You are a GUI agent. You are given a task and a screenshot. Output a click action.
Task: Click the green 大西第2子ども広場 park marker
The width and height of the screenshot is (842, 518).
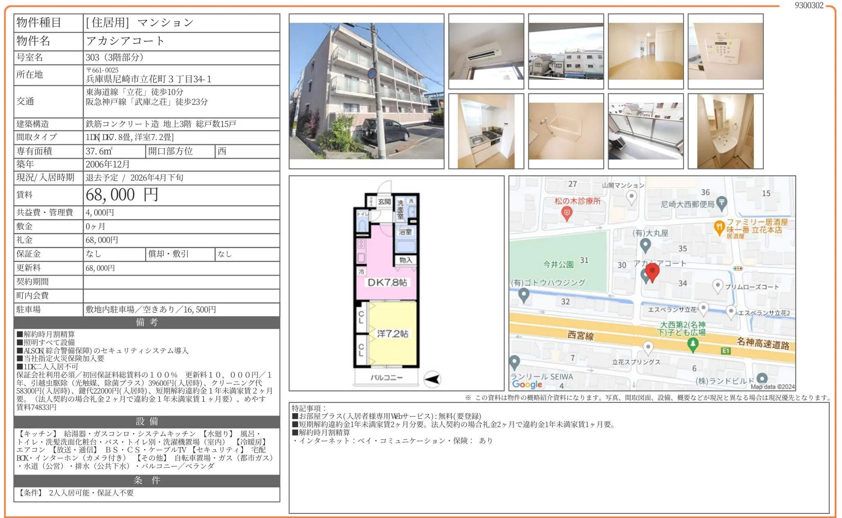click(x=693, y=345)
